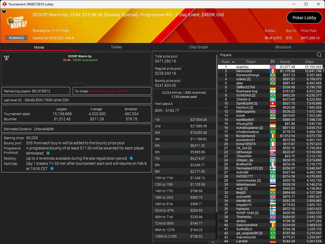The width and height of the screenshot is (325, 244).
Task: Select player NecroJack in the list
Action: point(244,71)
